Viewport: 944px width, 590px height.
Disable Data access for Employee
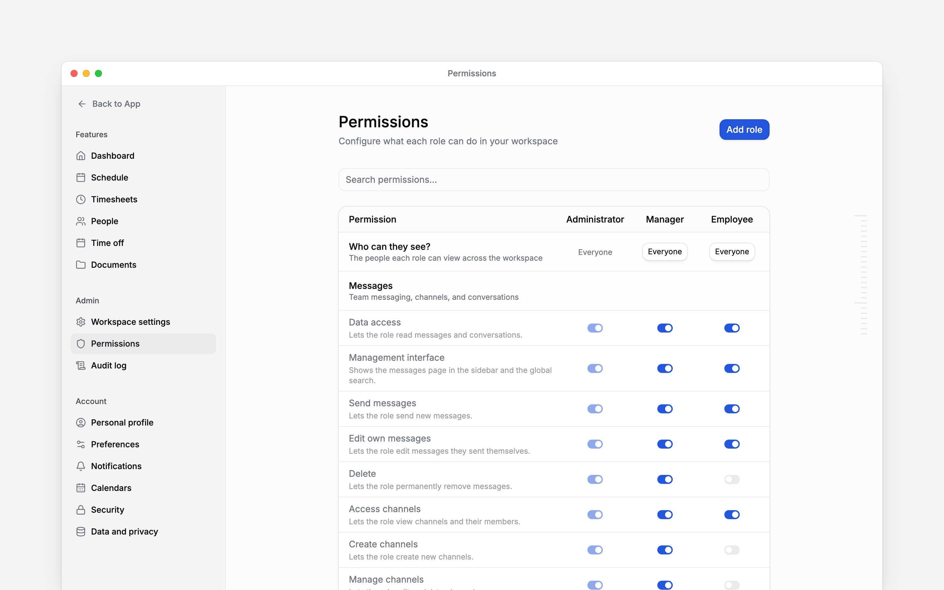coord(732,328)
